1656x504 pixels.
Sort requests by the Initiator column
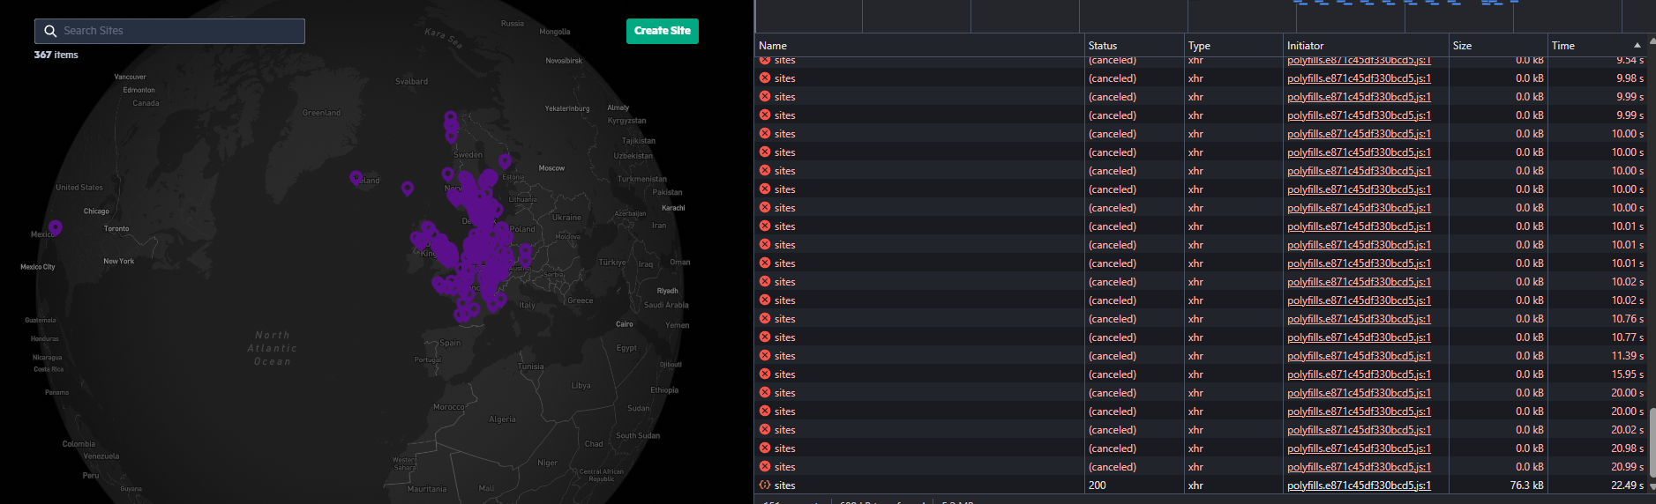click(x=1366, y=46)
